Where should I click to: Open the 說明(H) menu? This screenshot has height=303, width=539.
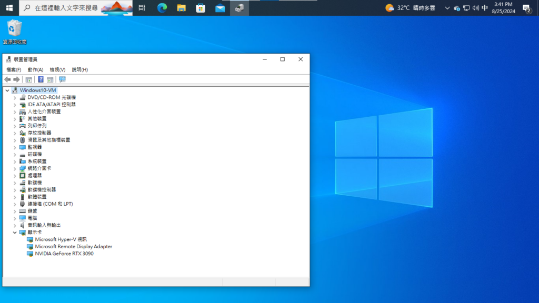pos(80,70)
